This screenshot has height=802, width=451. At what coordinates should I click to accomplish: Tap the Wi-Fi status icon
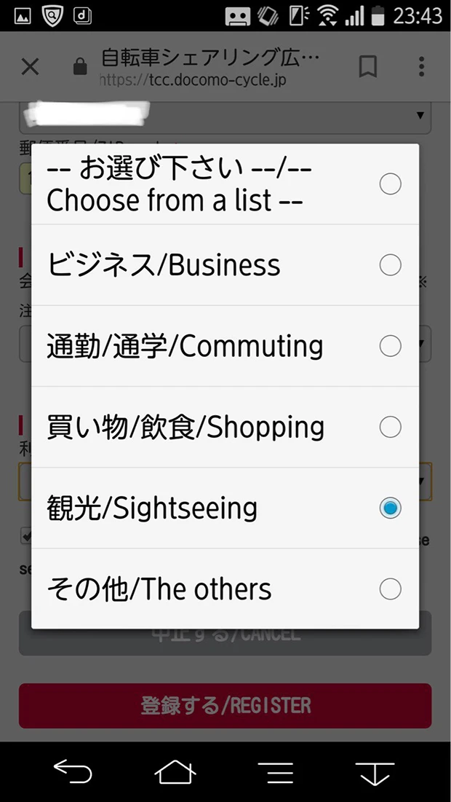(330, 15)
